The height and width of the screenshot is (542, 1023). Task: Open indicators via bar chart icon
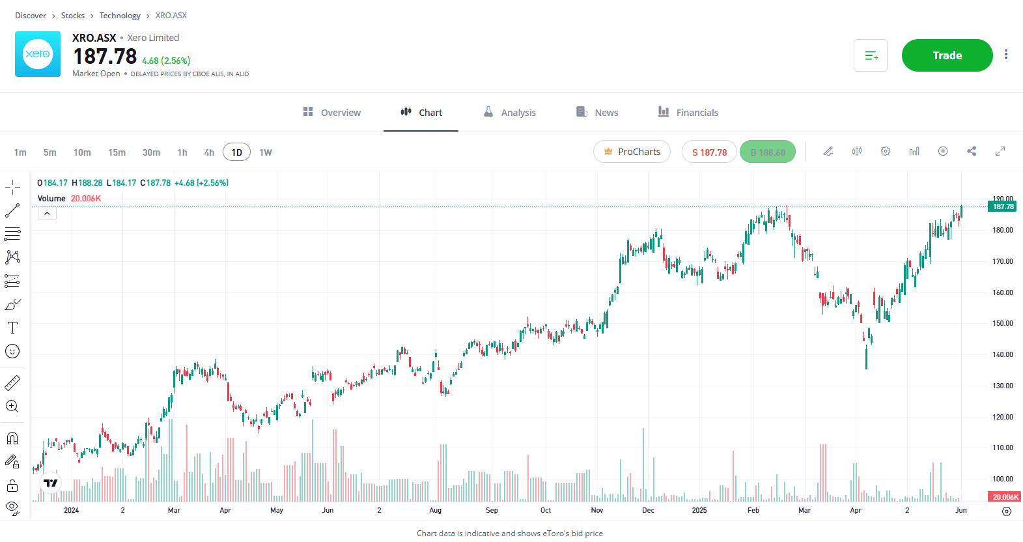(x=914, y=151)
